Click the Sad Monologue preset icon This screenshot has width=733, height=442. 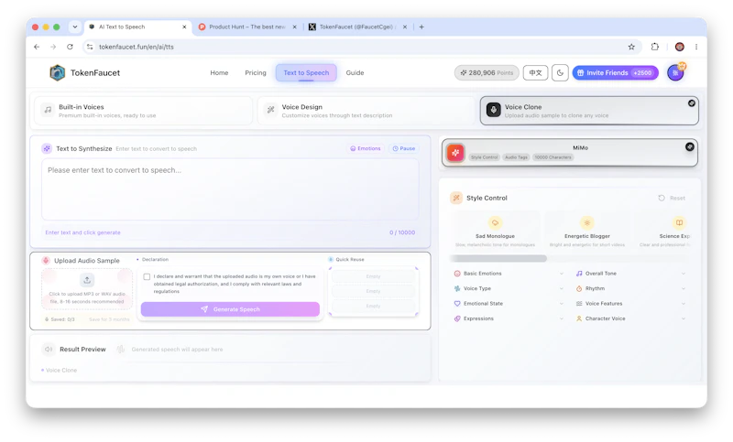tap(495, 222)
